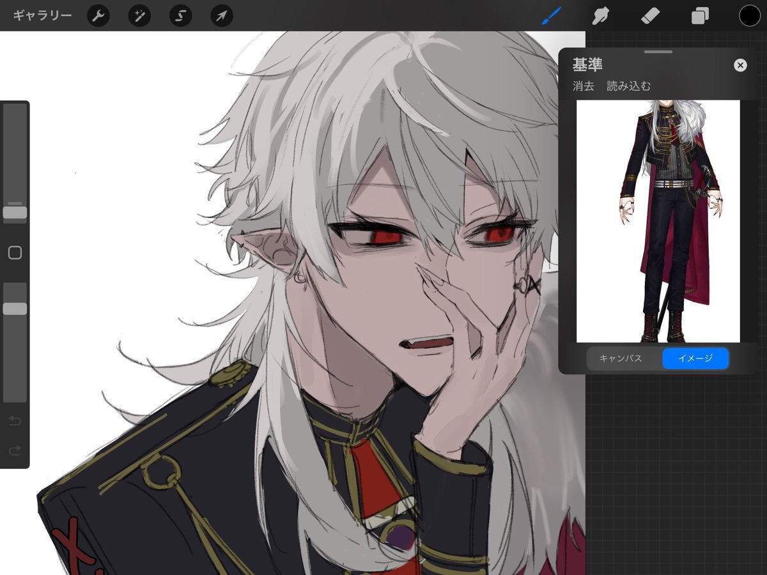The image size is (767, 575).
Task: Switch reference to キャンバス tab
Action: click(x=621, y=358)
